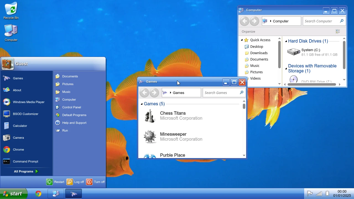
Task: Click the start button on taskbar
Action: point(14,194)
